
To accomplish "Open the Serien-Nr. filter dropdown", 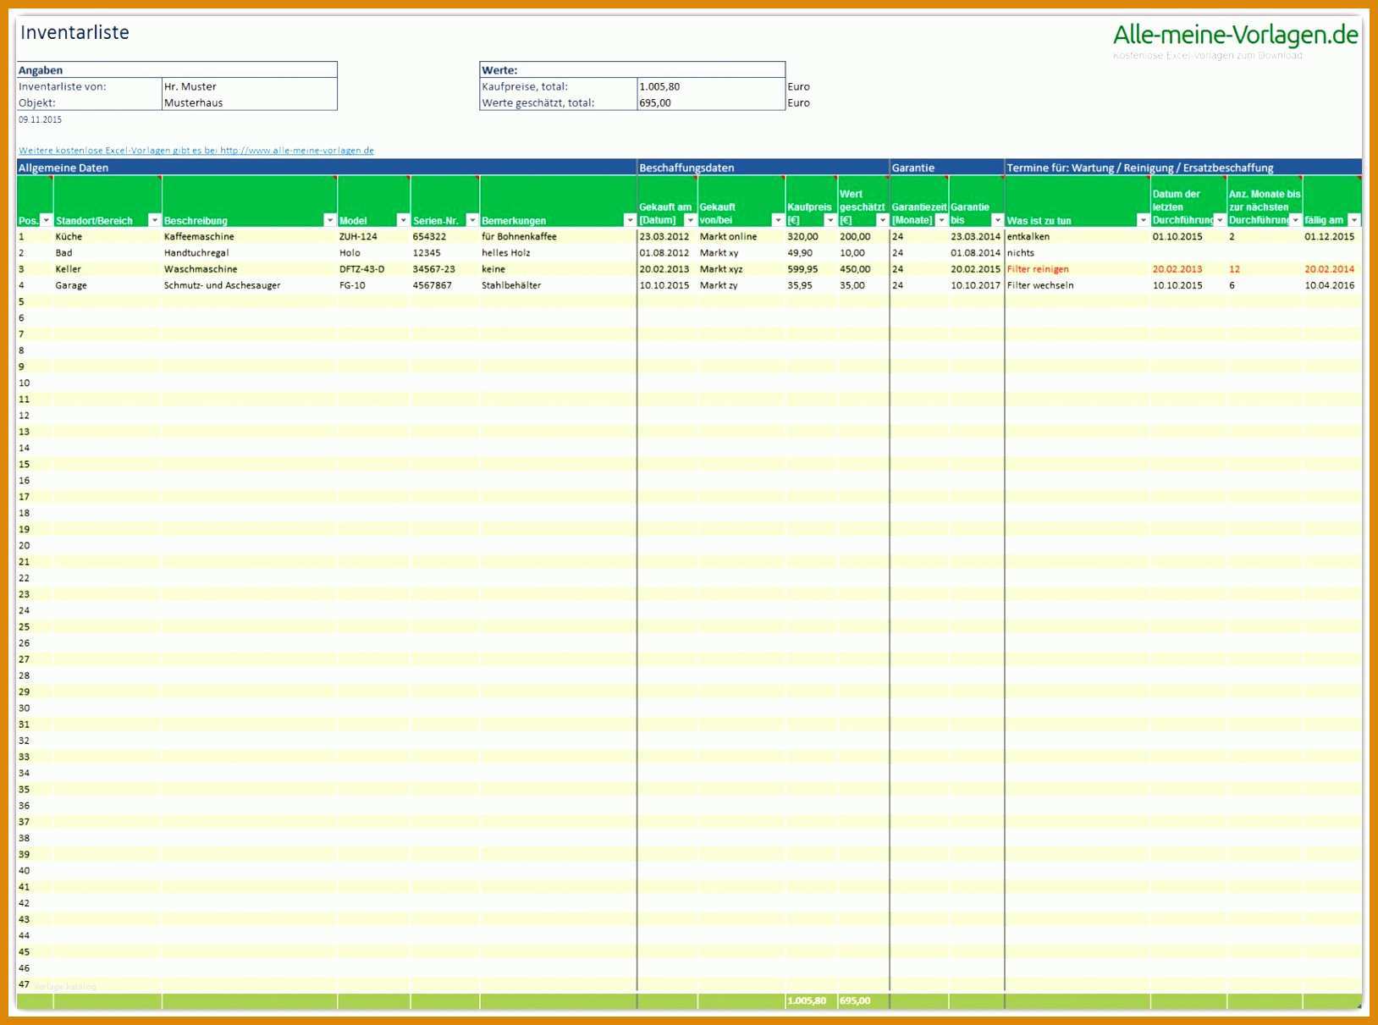I will point(472,220).
